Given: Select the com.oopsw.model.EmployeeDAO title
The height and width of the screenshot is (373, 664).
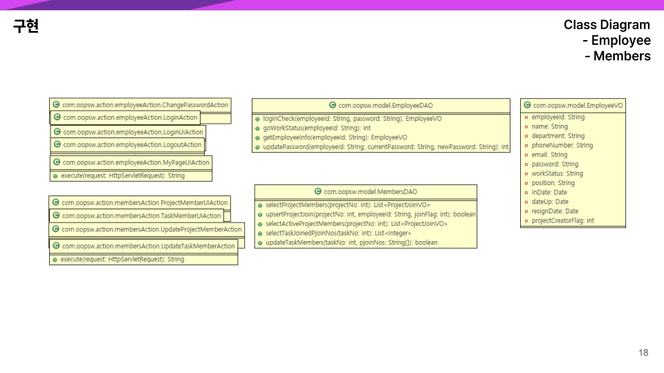Looking at the screenshot, I should coord(386,105).
